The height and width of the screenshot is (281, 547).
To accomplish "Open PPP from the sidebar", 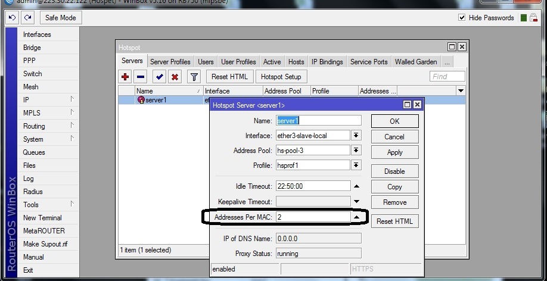I will pos(29,60).
